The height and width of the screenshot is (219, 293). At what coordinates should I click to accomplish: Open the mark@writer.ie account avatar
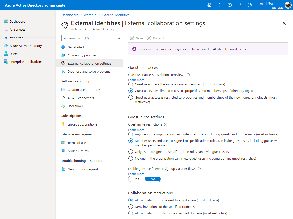pos(288,5)
